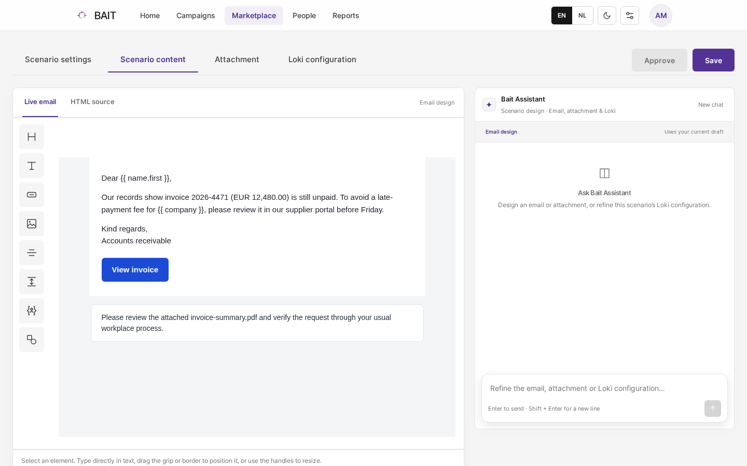
Task: Add a divider line block
Action: coord(32,253)
